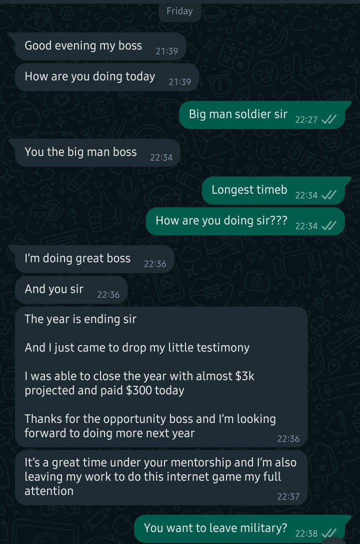Click the 22:36 timestamp on testimony message

click(288, 439)
